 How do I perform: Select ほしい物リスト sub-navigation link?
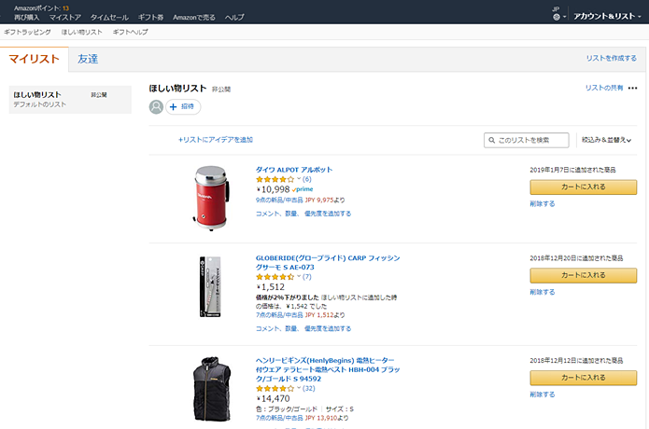(81, 32)
